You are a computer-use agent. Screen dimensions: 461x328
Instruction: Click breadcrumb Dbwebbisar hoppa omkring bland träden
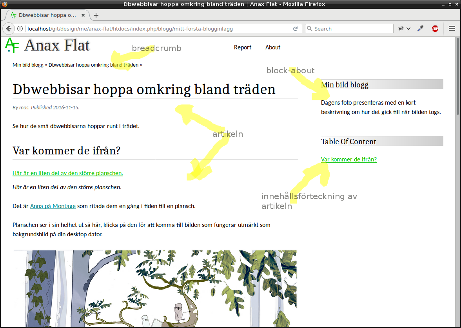coord(93,65)
